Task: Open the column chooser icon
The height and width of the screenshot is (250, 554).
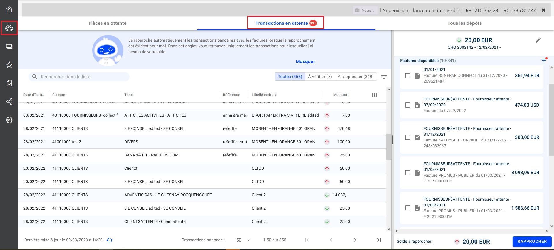Action: point(374,95)
